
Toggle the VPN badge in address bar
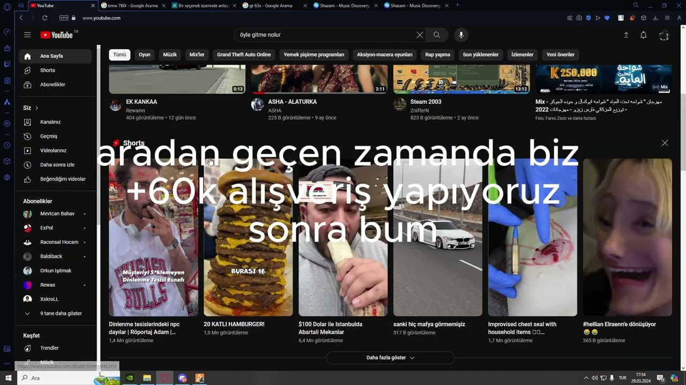(x=64, y=18)
